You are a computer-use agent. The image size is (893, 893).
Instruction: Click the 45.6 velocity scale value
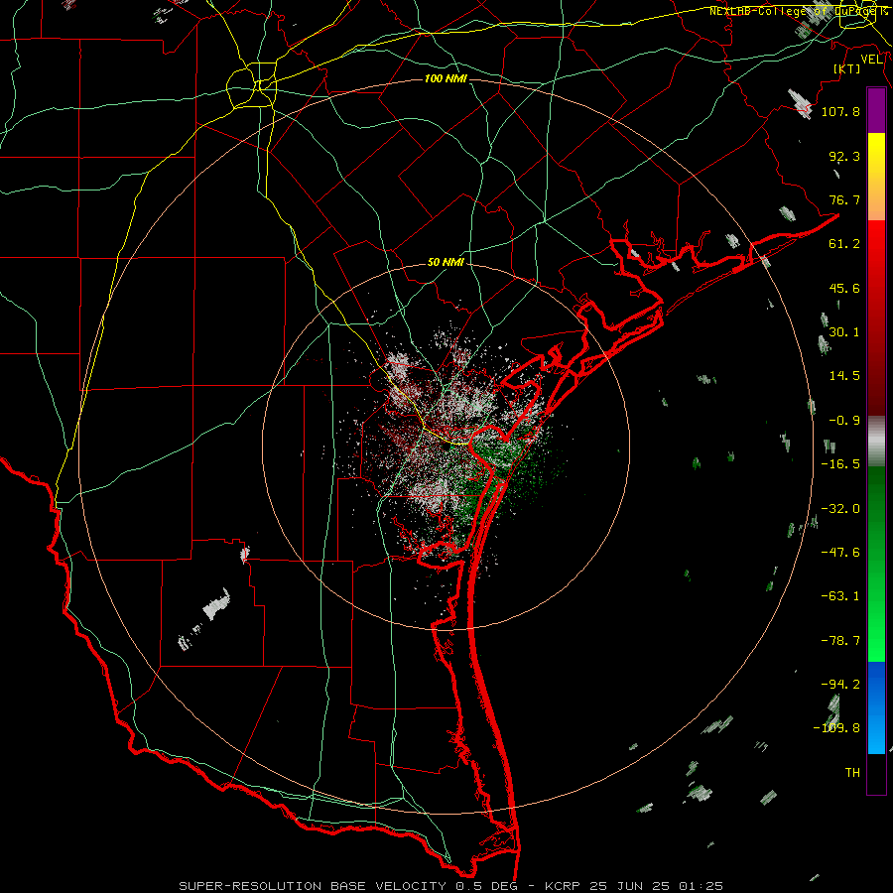coord(844,288)
